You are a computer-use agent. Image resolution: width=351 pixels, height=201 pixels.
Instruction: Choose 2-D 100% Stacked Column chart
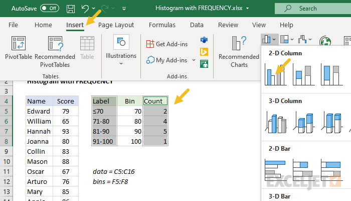(x=332, y=74)
